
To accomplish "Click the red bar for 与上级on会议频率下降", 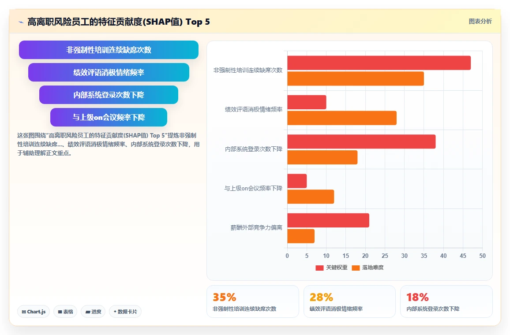I will click(297, 181).
